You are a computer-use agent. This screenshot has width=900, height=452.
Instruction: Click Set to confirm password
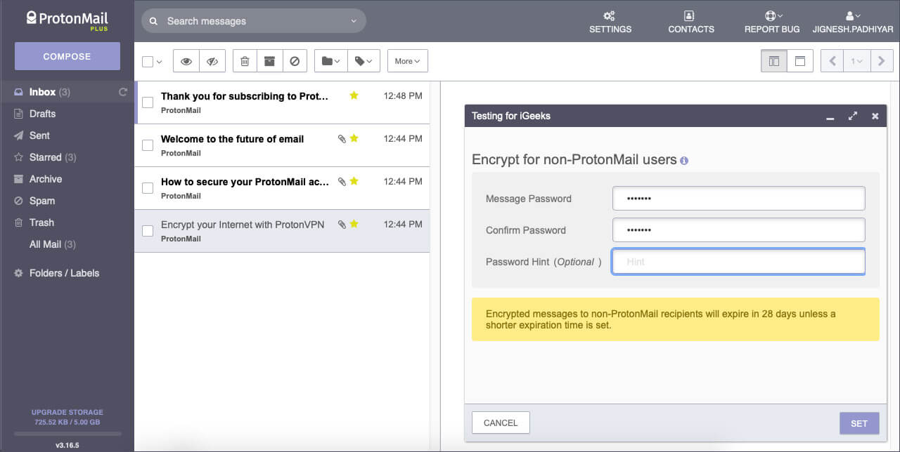point(859,423)
